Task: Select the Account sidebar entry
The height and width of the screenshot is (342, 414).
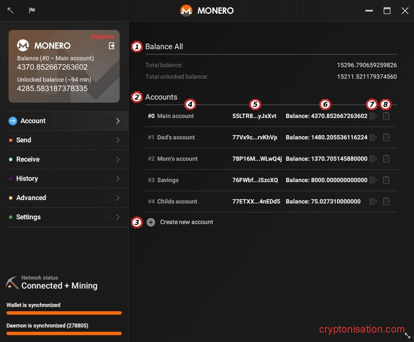Action: click(x=33, y=121)
